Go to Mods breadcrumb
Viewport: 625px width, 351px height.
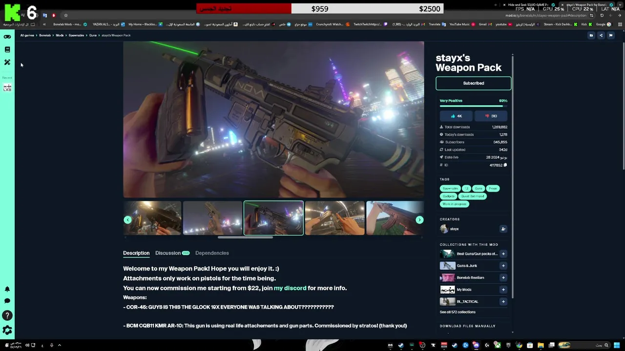(60, 35)
